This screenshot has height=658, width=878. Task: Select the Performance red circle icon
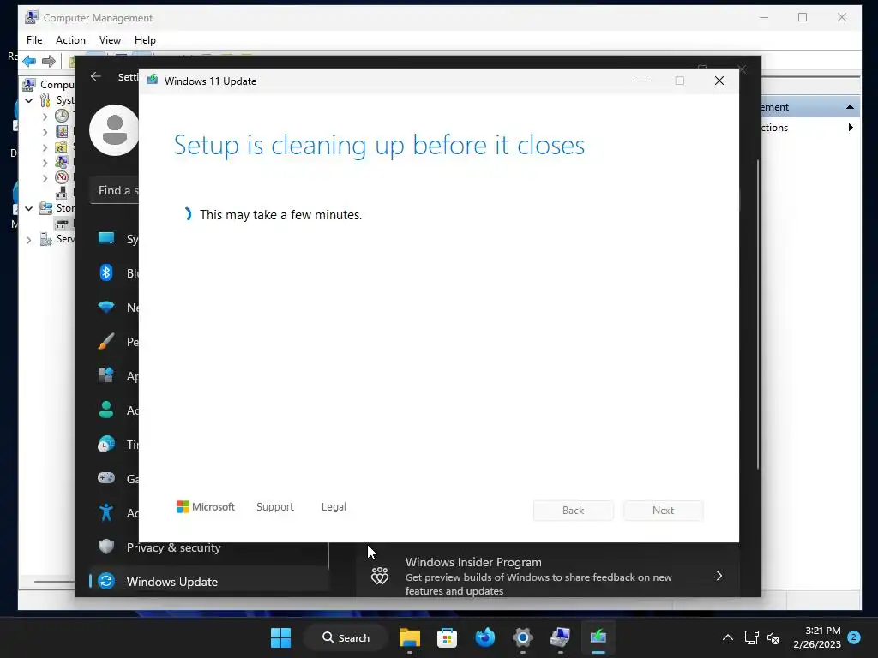[62, 177]
